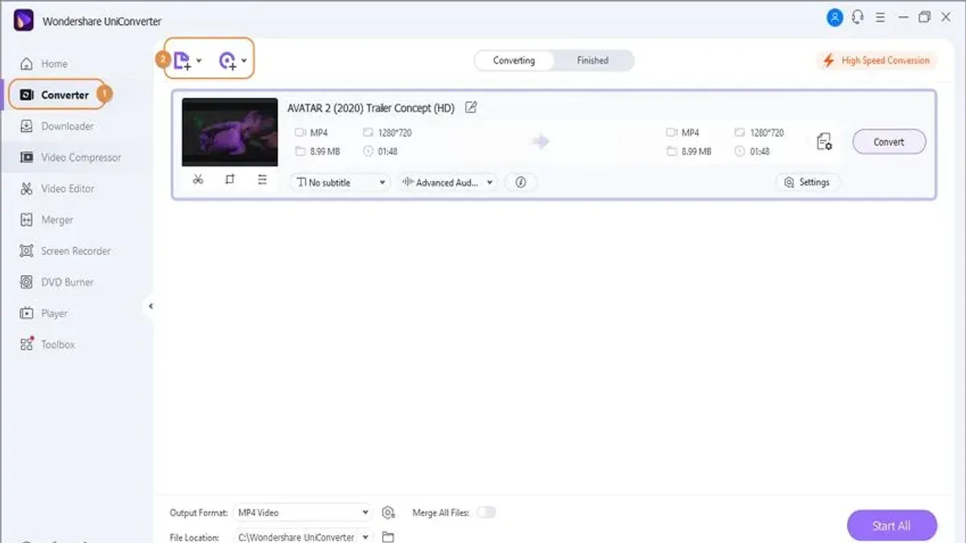Open the Toolbox section

pos(47,344)
